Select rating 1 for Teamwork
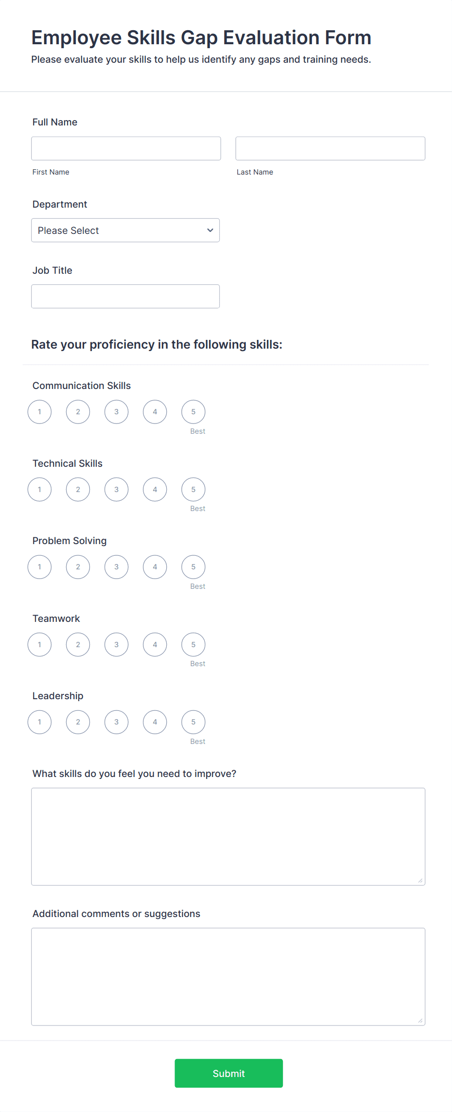 [39, 645]
